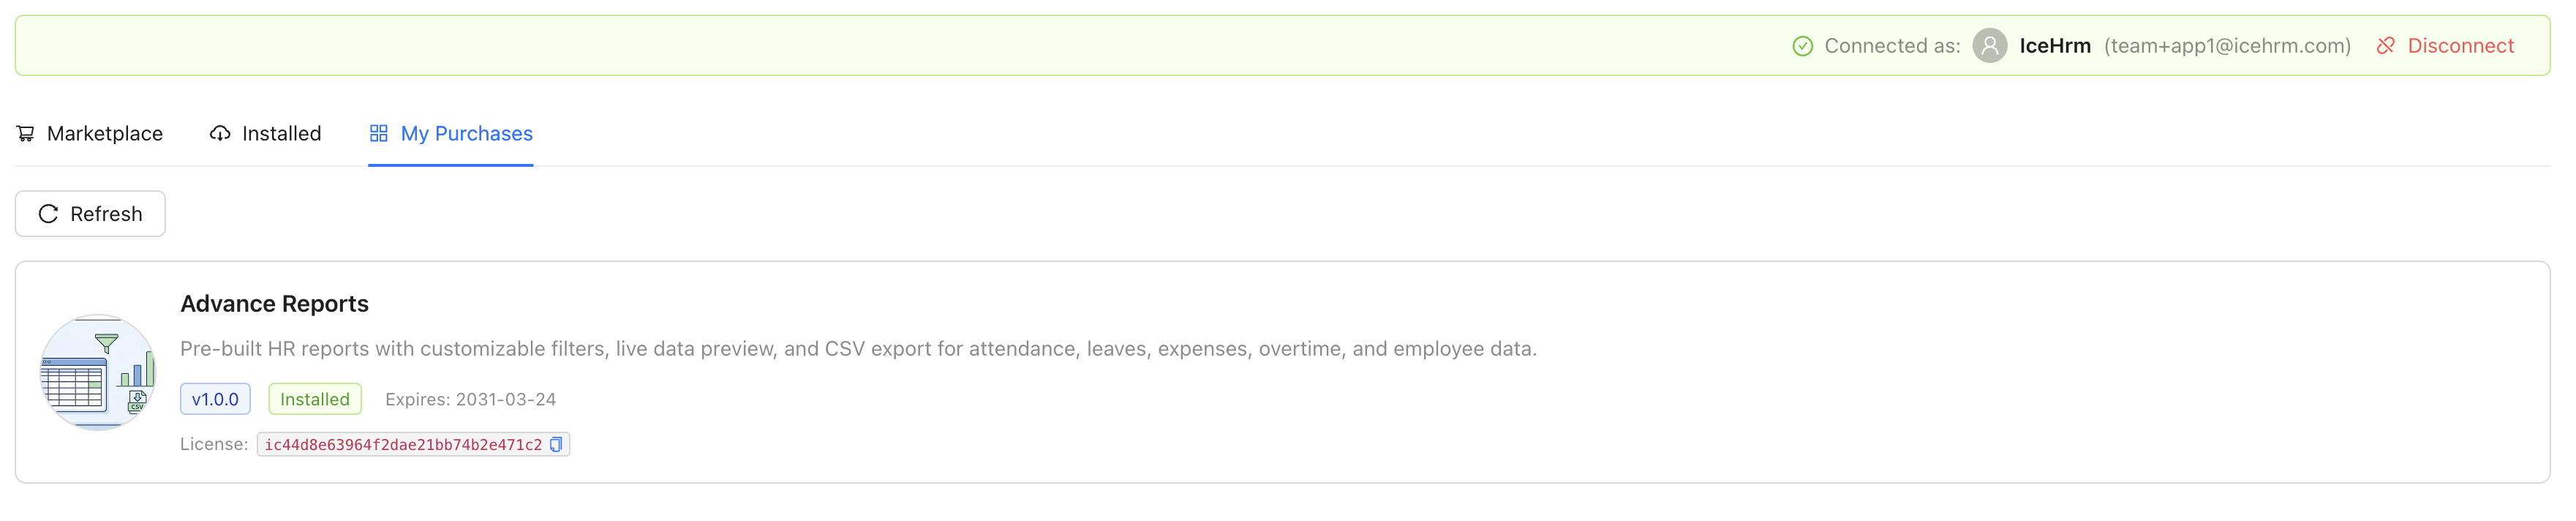Click the Disconnect link

(x=2460, y=46)
